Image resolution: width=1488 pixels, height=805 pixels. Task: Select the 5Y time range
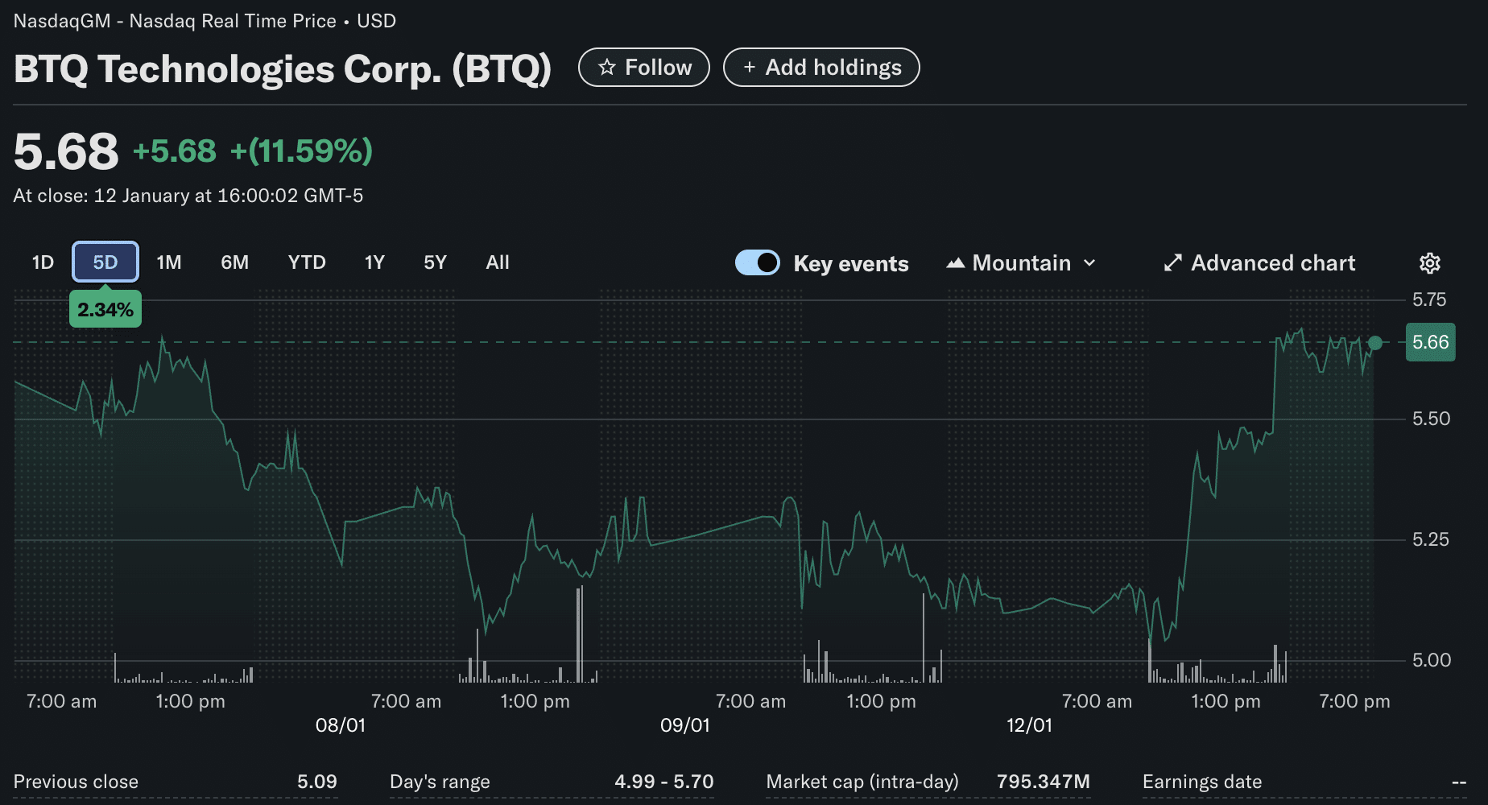point(435,262)
